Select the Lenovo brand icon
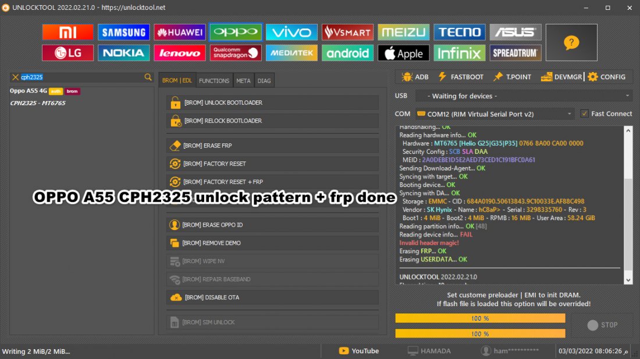Viewport: 640px width, 359px height. click(180, 53)
